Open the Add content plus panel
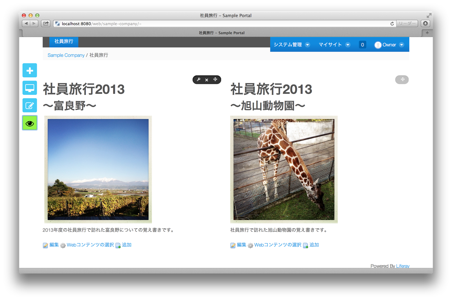452x300 pixels. (x=30, y=70)
